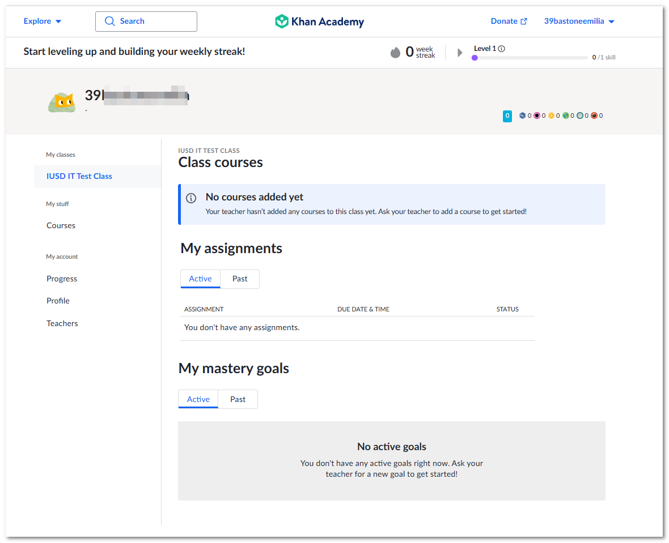The width and height of the screenshot is (669, 543).
Task: Click the Search input field
Action: (146, 22)
